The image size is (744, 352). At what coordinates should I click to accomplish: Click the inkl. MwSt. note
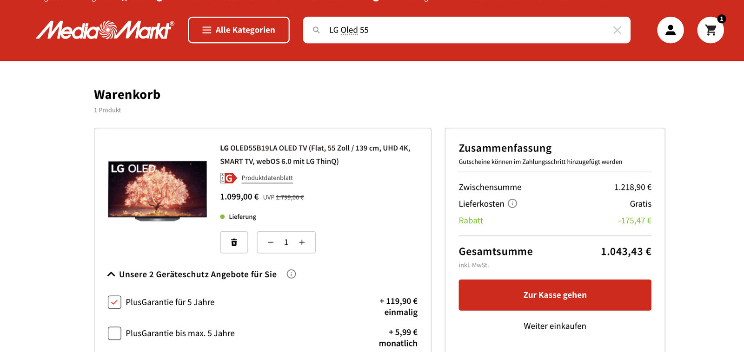coord(474,265)
